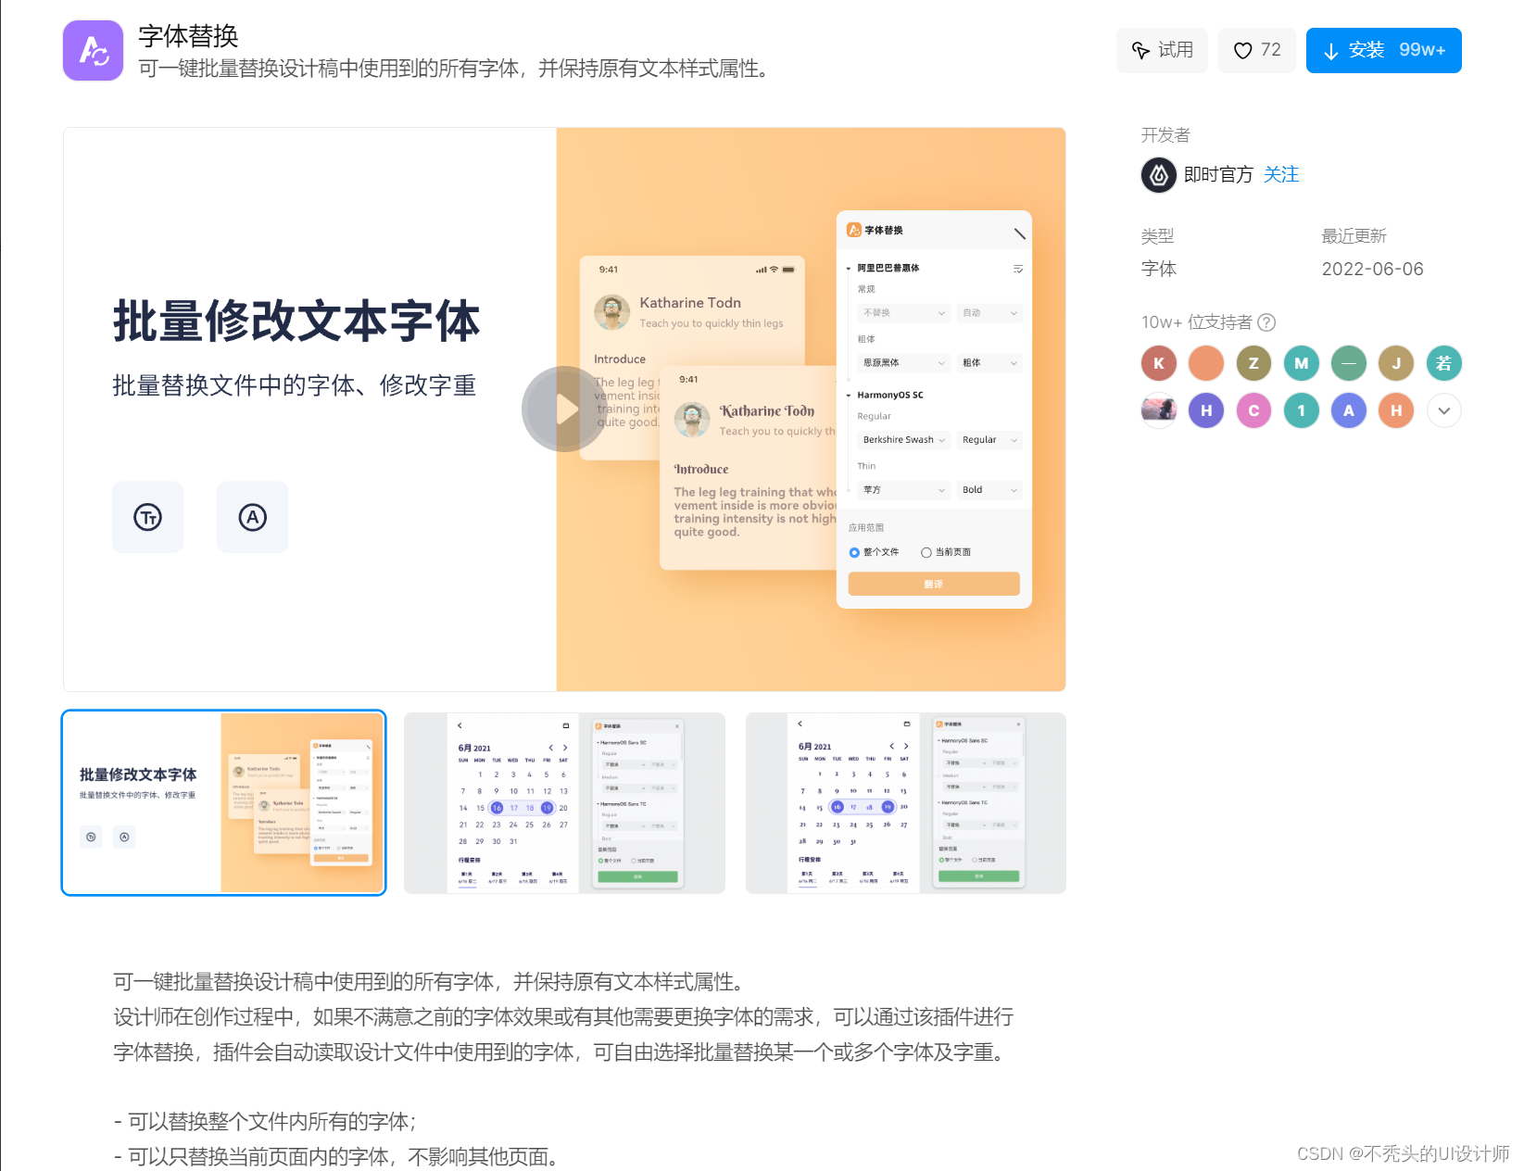Expand the supporters list with the chevron

click(1444, 410)
